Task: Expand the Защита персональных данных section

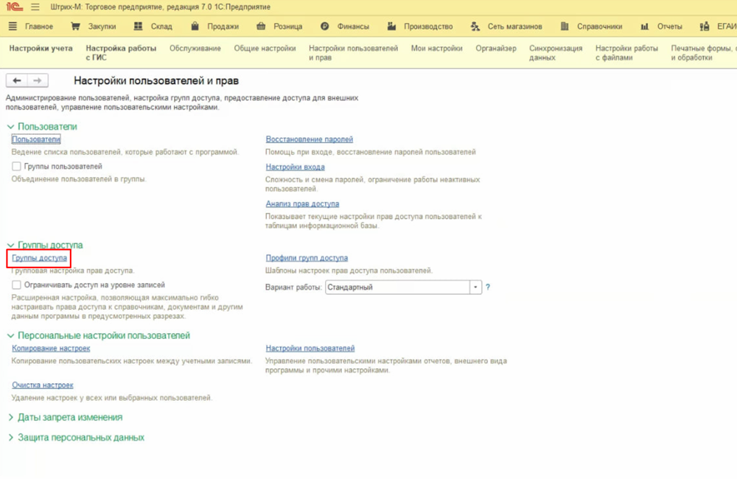Action: [x=10, y=438]
